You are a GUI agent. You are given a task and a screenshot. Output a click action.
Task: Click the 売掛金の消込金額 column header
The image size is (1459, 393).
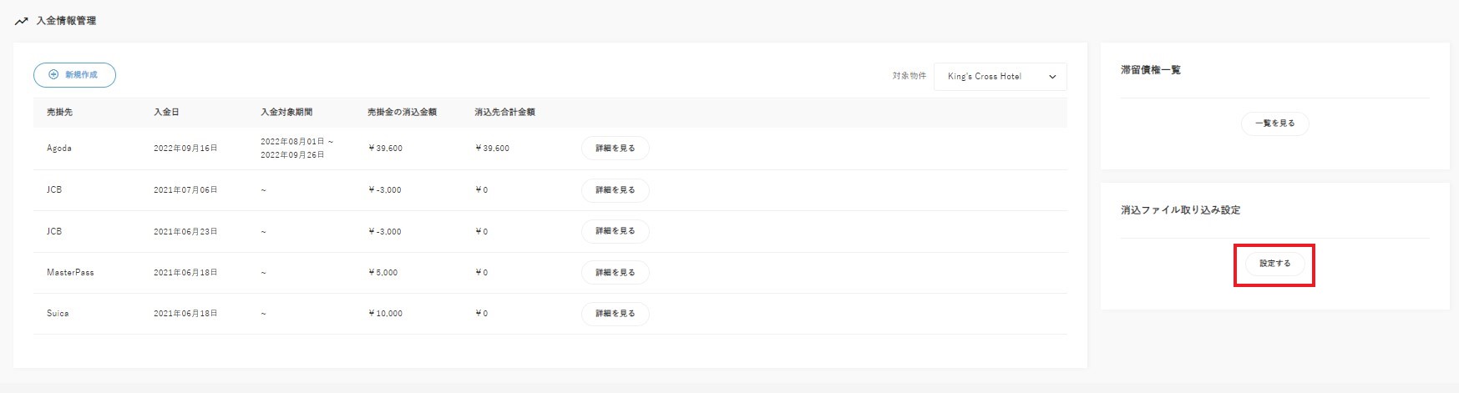coord(402,112)
